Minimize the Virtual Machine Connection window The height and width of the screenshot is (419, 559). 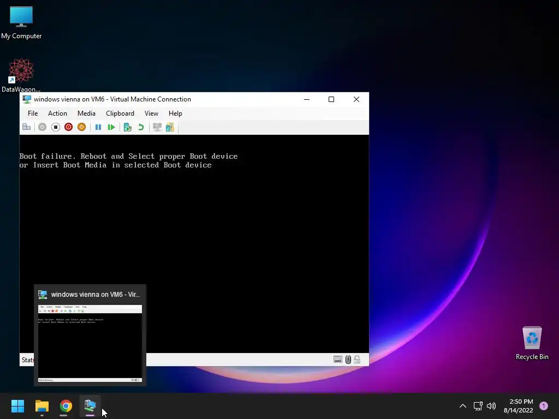[307, 99]
